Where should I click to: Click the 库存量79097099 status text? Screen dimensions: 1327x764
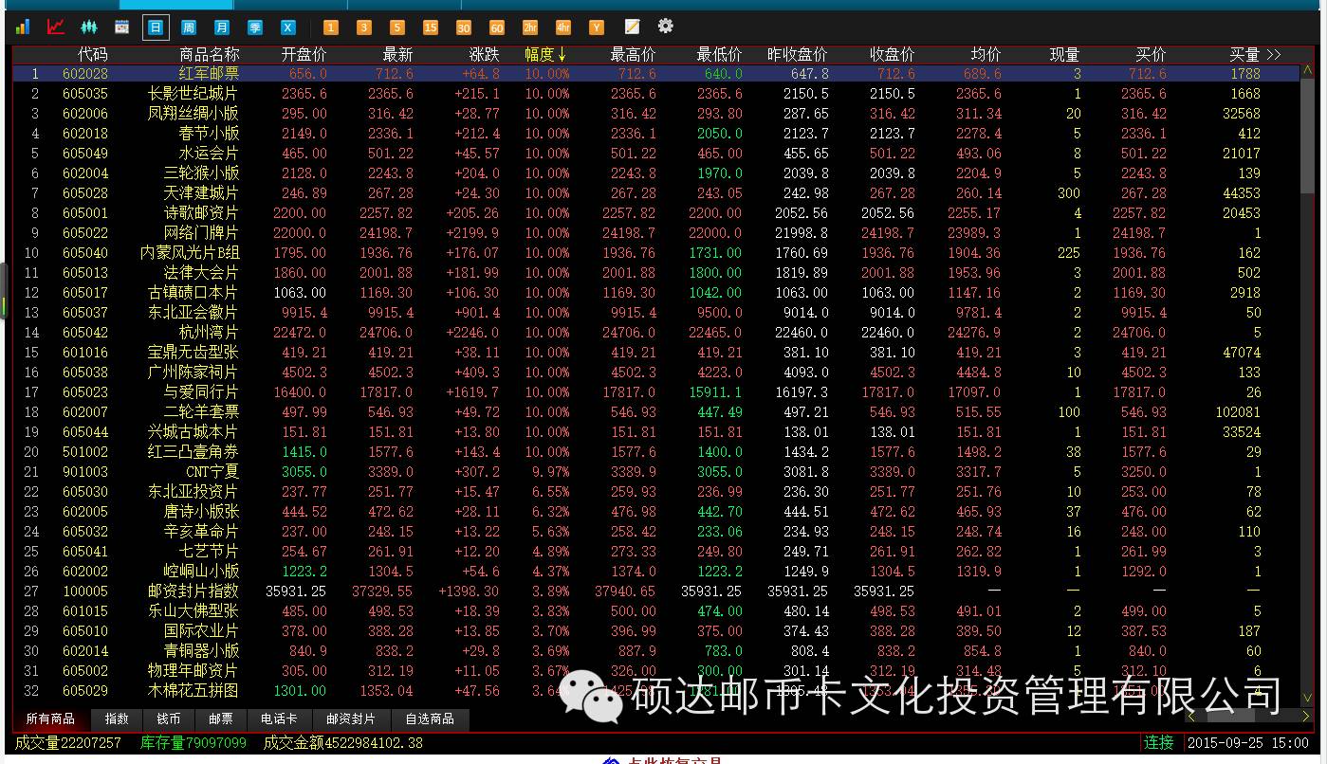click(194, 743)
